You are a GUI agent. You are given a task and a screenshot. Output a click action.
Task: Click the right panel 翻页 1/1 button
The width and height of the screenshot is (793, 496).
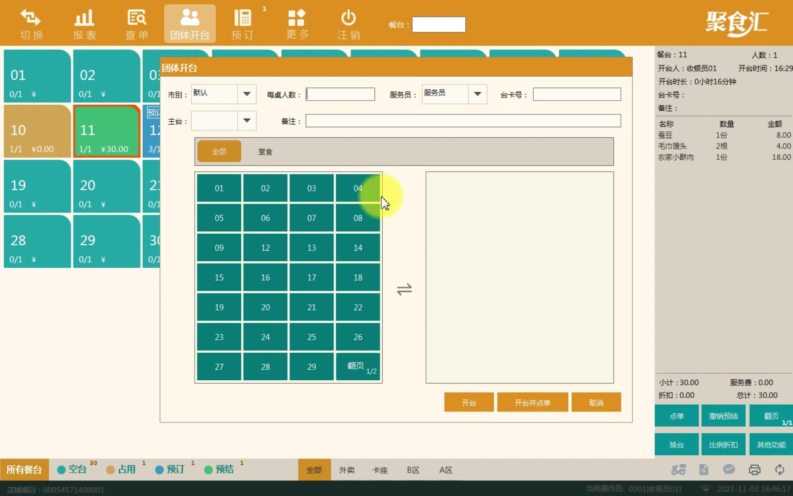(771, 416)
